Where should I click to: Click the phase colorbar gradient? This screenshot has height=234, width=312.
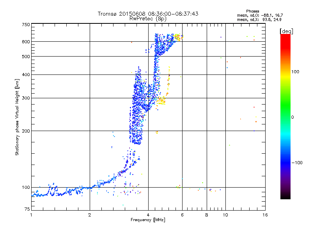pos(285,117)
